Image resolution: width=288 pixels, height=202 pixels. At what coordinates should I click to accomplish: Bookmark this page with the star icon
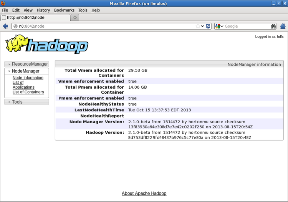(x=198, y=26)
